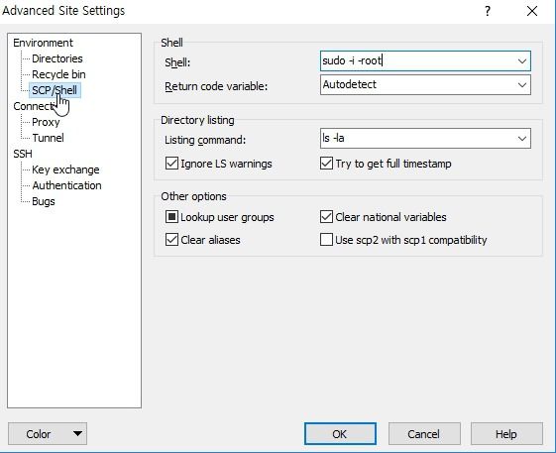Expand the Shell dropdown arrow

pos(522,61)
